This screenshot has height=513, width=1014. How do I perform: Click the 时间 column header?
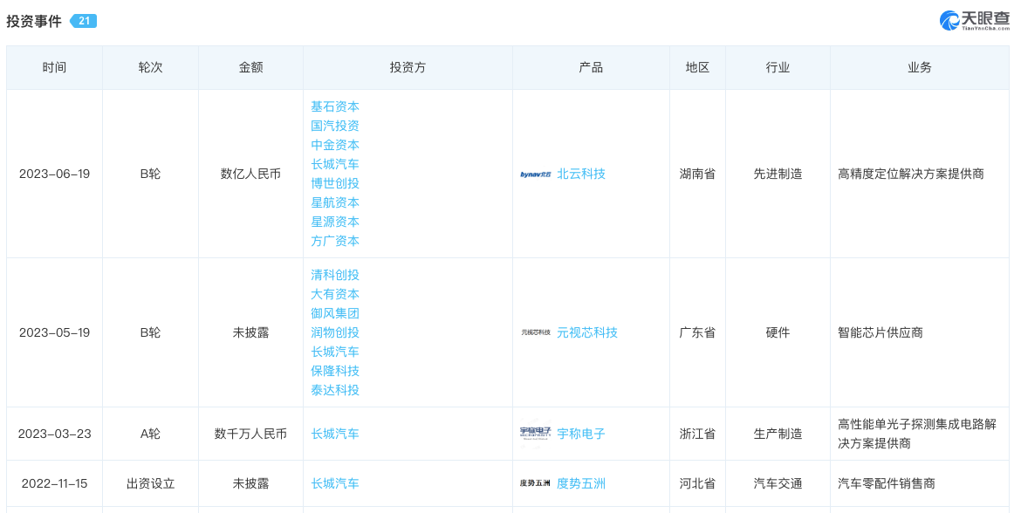[54, 67]
